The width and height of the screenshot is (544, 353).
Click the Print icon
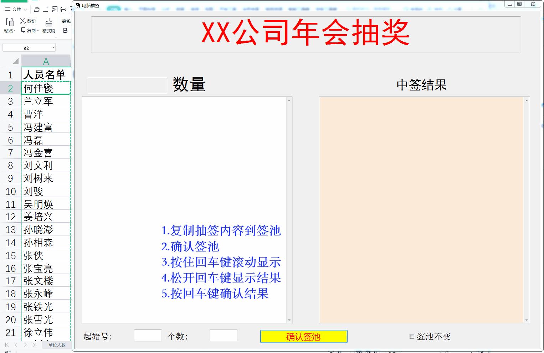[63, 9]
